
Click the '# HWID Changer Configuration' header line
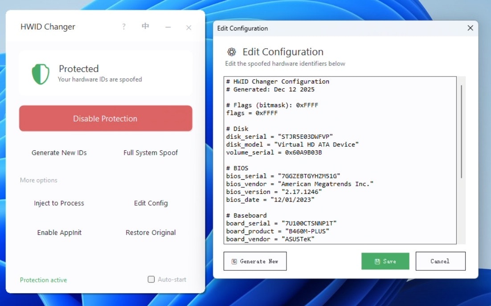(278, 81)
